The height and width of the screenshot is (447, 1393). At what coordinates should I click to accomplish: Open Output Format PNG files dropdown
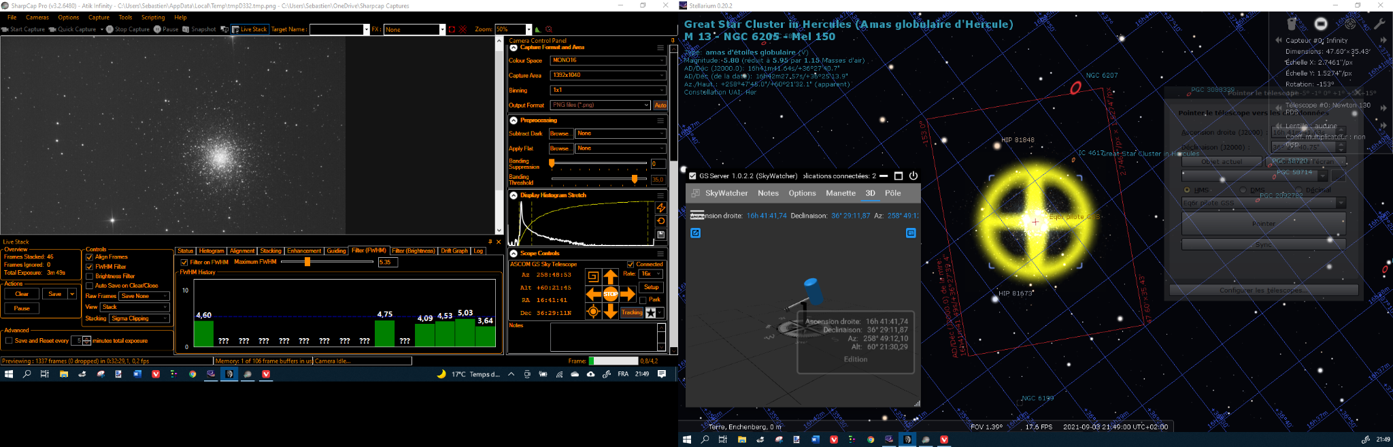600,105
